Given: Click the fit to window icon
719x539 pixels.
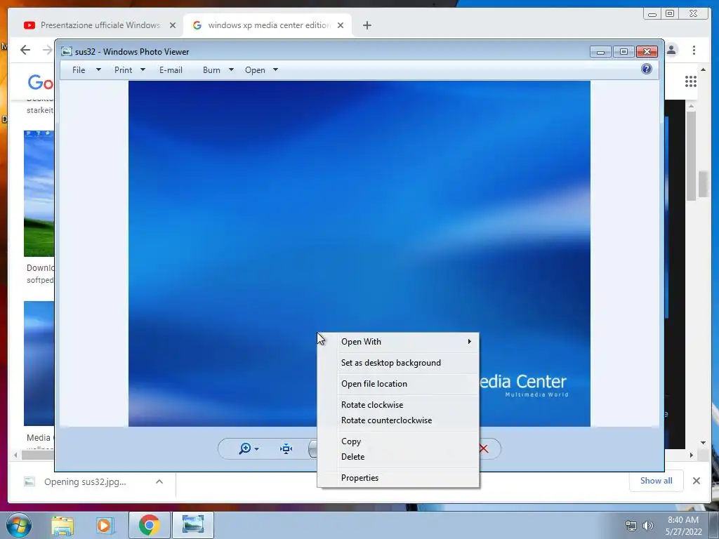Looking at the screenshot, I should point(286,448).
